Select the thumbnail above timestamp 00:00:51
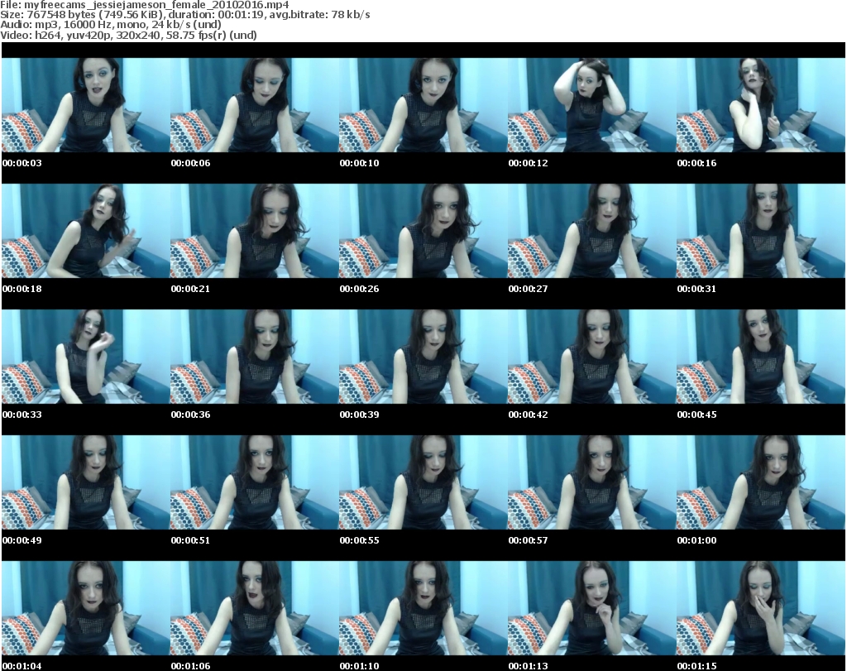This screenshot has width=847, height=671. click(255, 482)
